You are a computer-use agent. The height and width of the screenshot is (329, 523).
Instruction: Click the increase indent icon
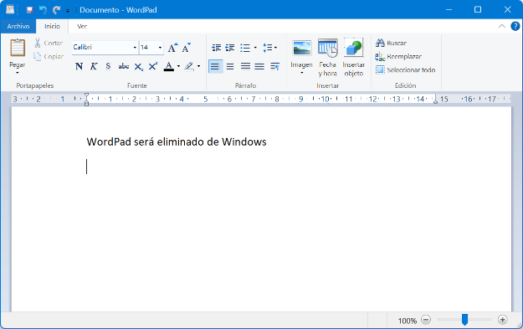(230, 48)
